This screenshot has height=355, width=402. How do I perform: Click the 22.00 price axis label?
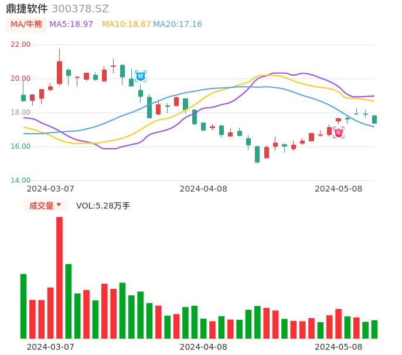tap(21, 45)
